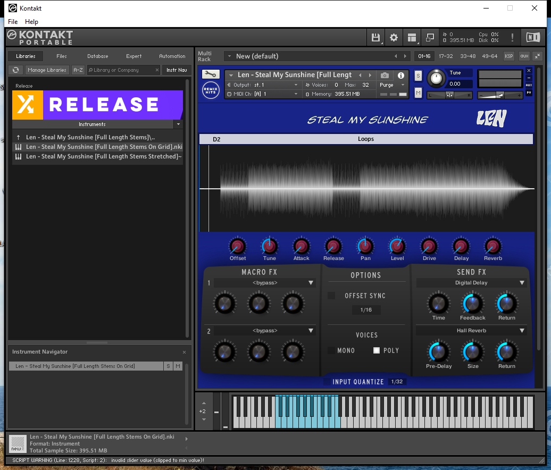Go to the next multi with the right arrow
551x470 pixels.
click(405, 56)
